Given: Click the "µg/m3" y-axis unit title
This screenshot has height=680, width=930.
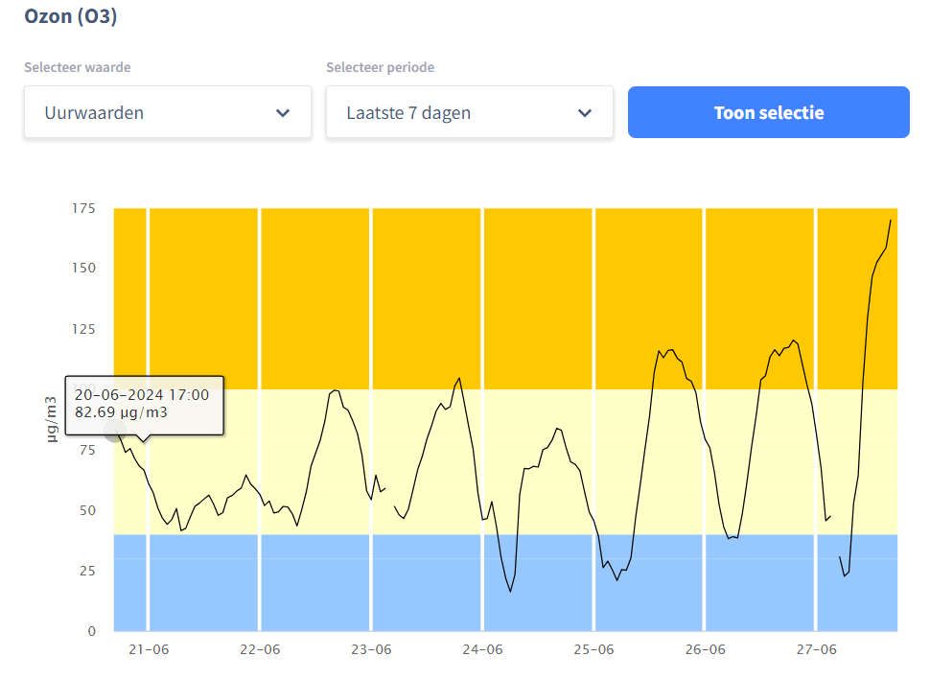Looking at the screenshot, I should point(54,419).
